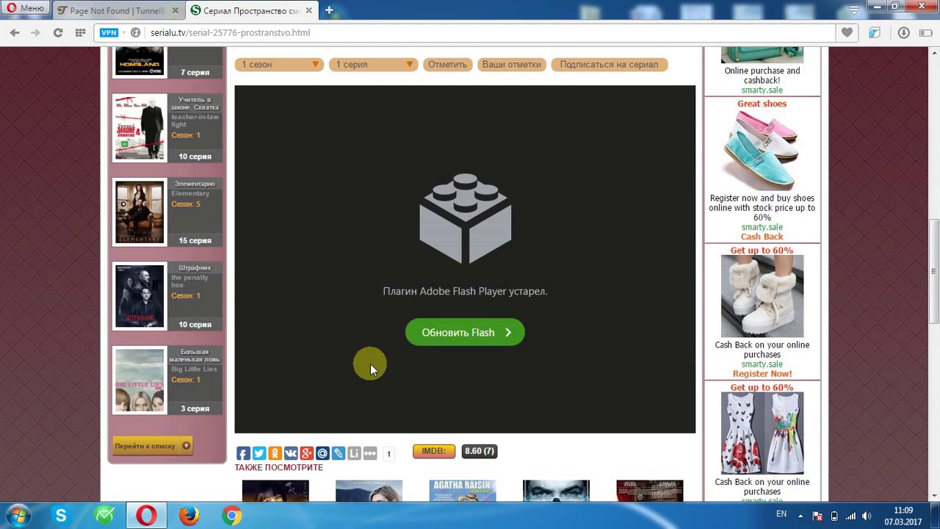
Task: Show hidden tray icons arrow
Action: [x=802, y=516]
